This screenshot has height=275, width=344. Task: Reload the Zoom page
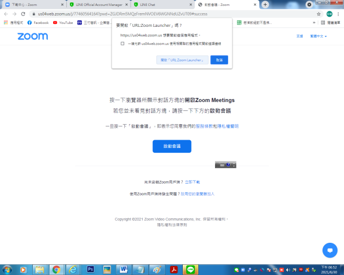23,14
